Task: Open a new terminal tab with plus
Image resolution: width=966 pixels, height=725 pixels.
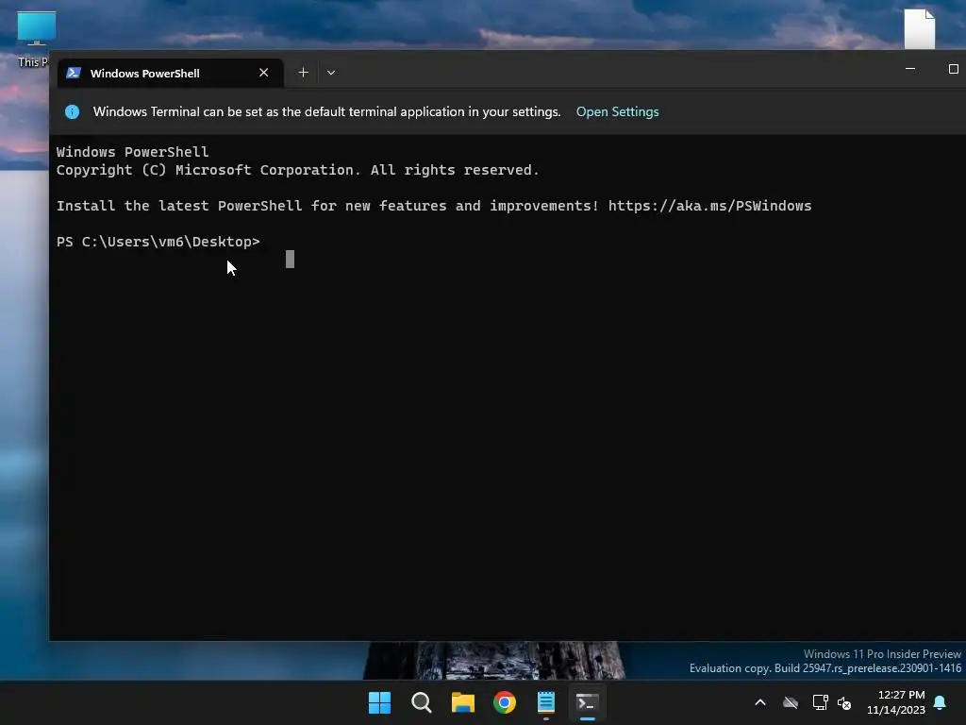Action: coord(303,73)
